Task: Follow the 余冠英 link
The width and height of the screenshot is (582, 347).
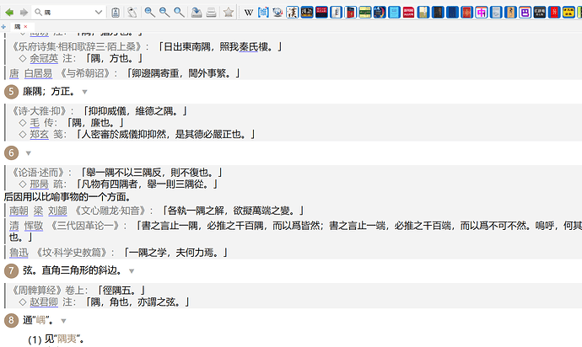Action: tap(44, 59)
